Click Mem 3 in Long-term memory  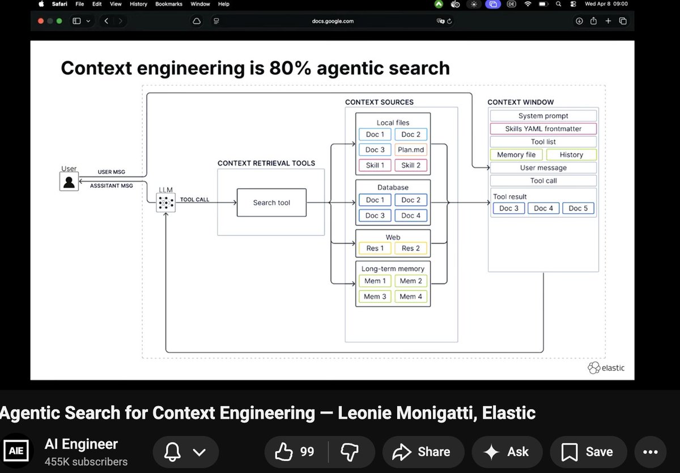coord(375,296)
